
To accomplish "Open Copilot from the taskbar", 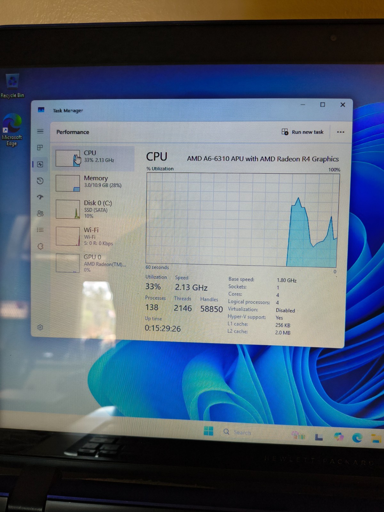I will point(339,436).
